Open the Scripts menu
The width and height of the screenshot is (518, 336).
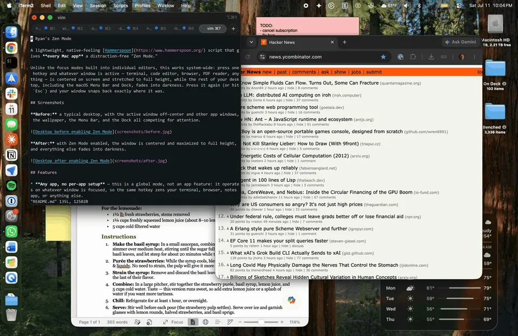120,5
